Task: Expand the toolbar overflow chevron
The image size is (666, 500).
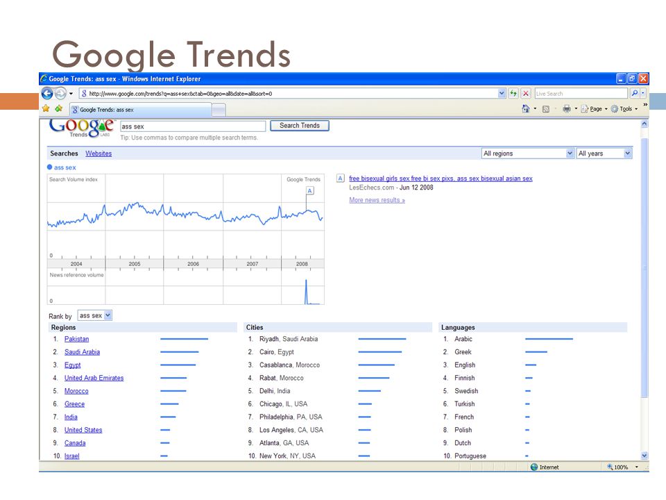Action: click(644, 105)
